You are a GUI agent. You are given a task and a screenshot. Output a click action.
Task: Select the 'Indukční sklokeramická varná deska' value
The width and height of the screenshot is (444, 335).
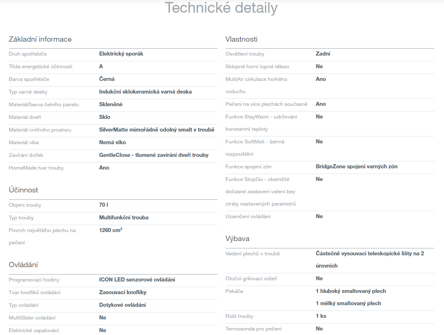pos(145,92)
